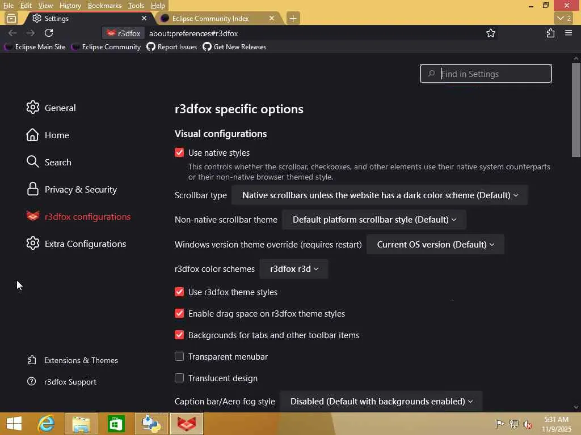Open the Scrollbar type dropdown
The height and width of the screenshot is (435, 581).
point(380,195)
